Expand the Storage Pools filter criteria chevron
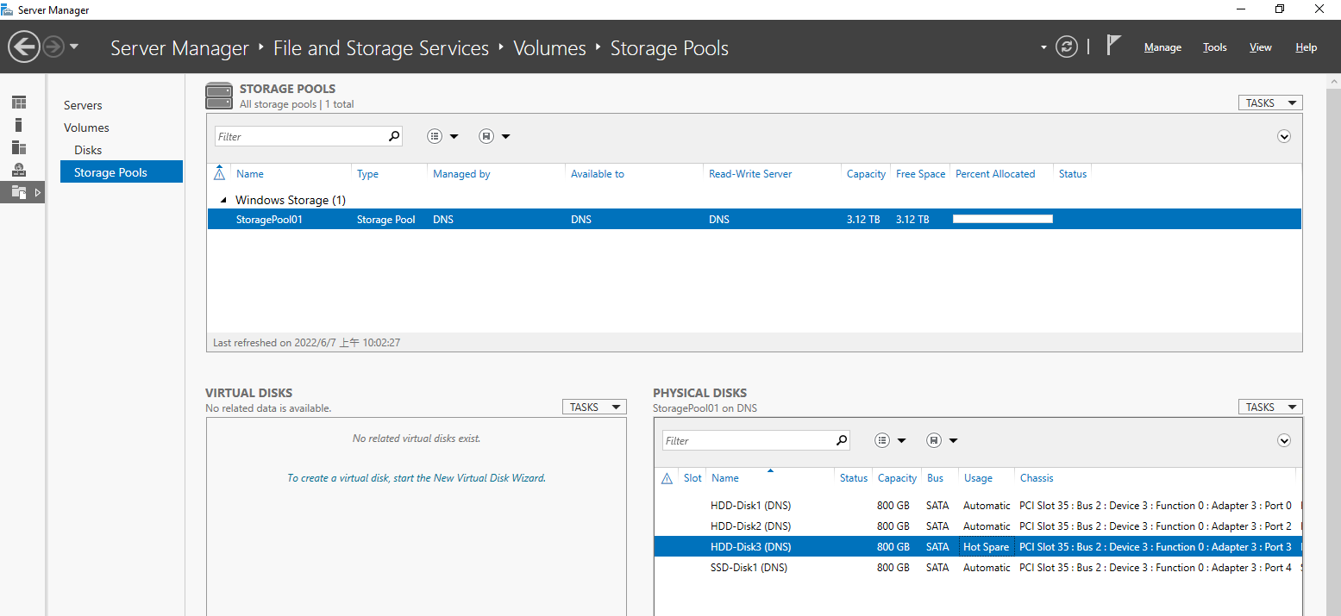 1284,136
